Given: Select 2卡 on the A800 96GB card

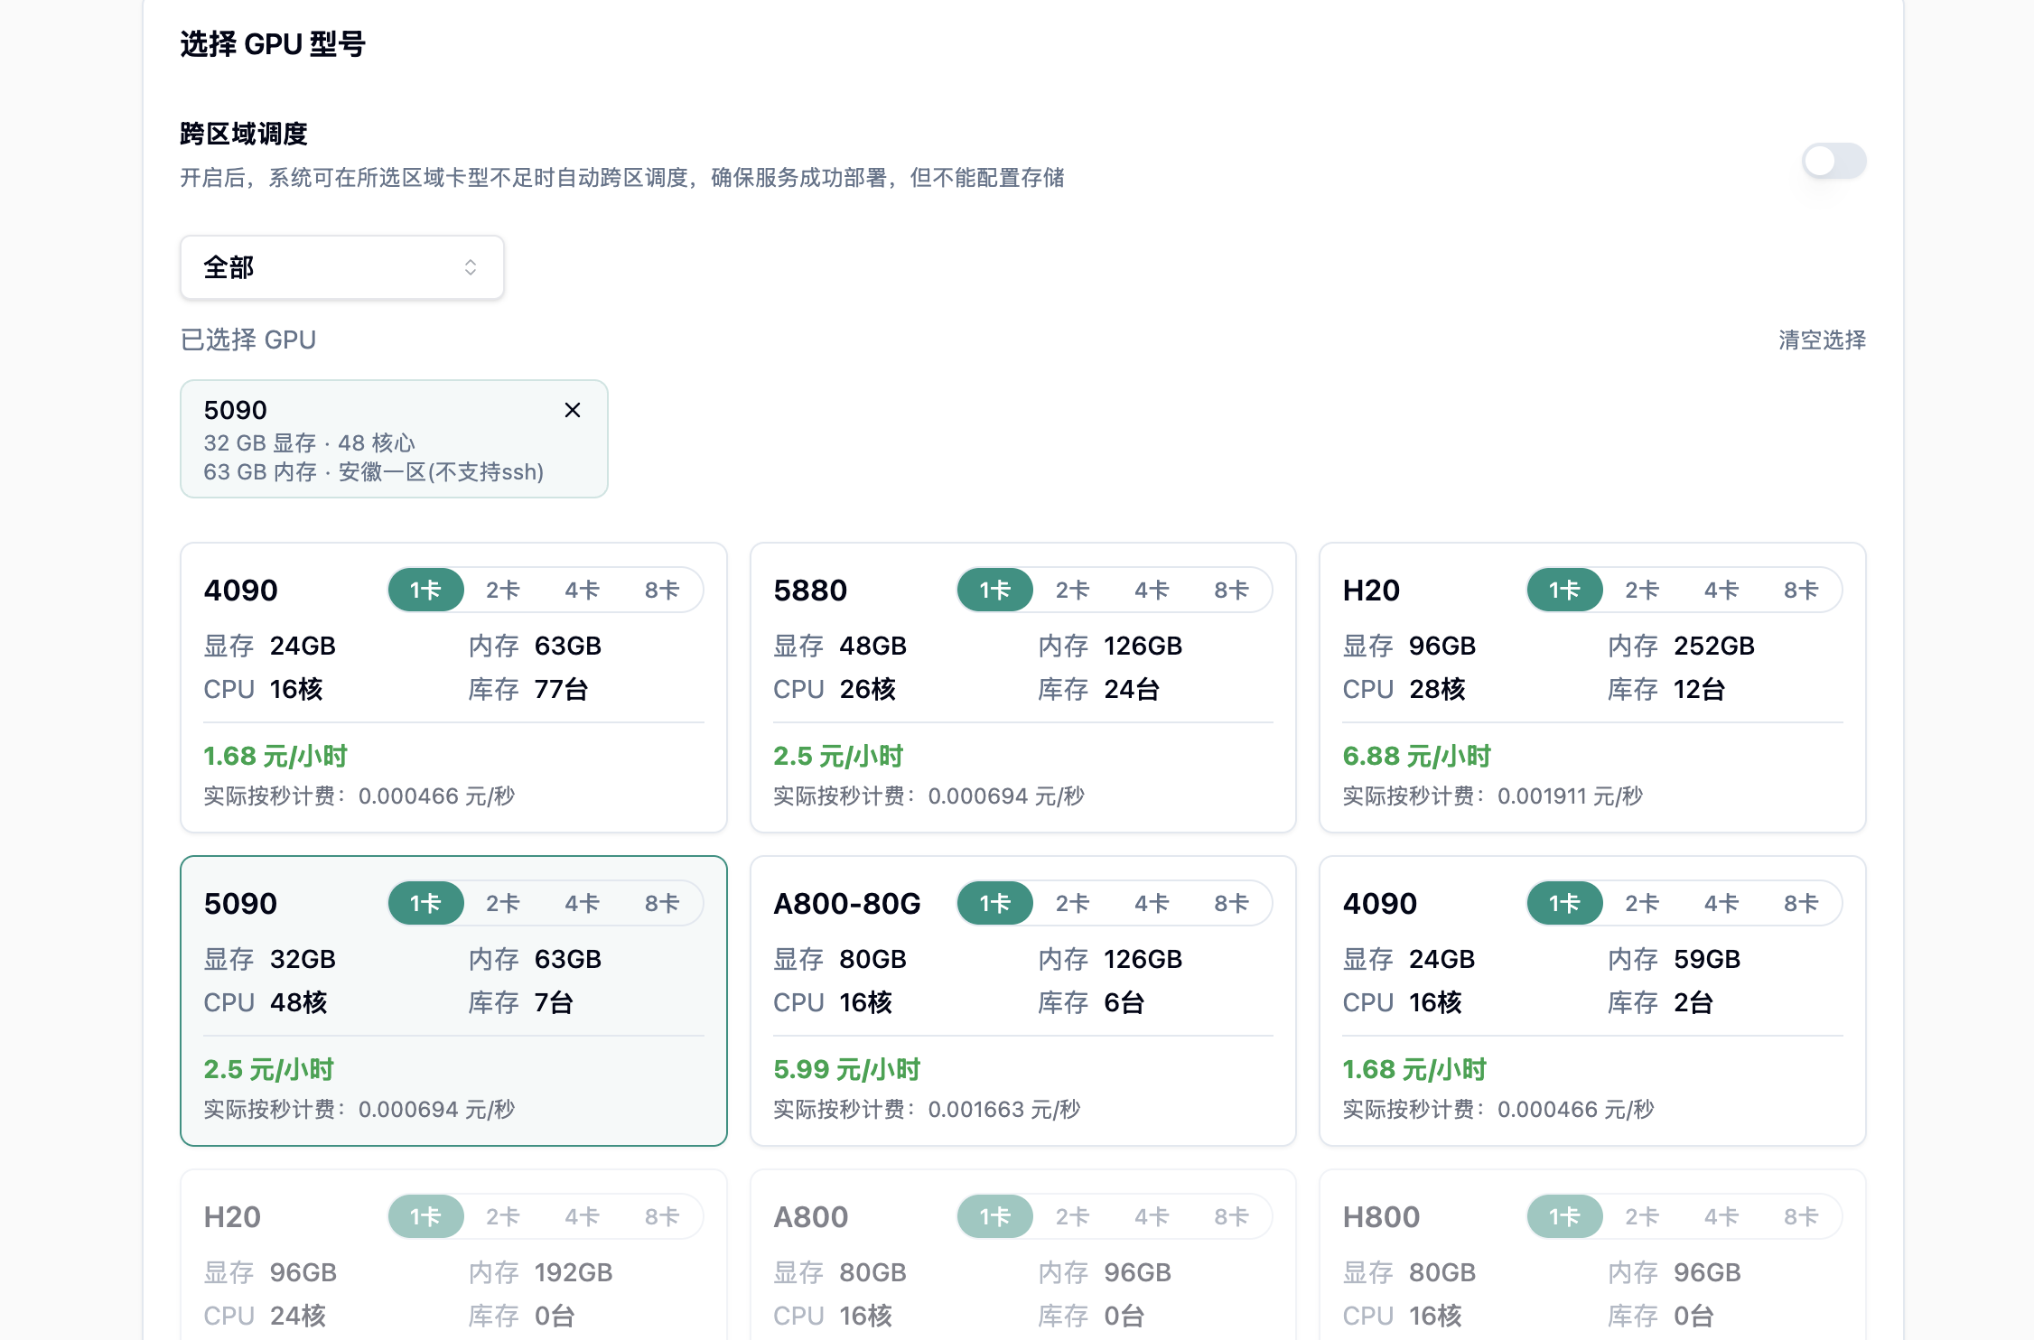Looking at the screenshot, I should click(x=1072, y=1217).
